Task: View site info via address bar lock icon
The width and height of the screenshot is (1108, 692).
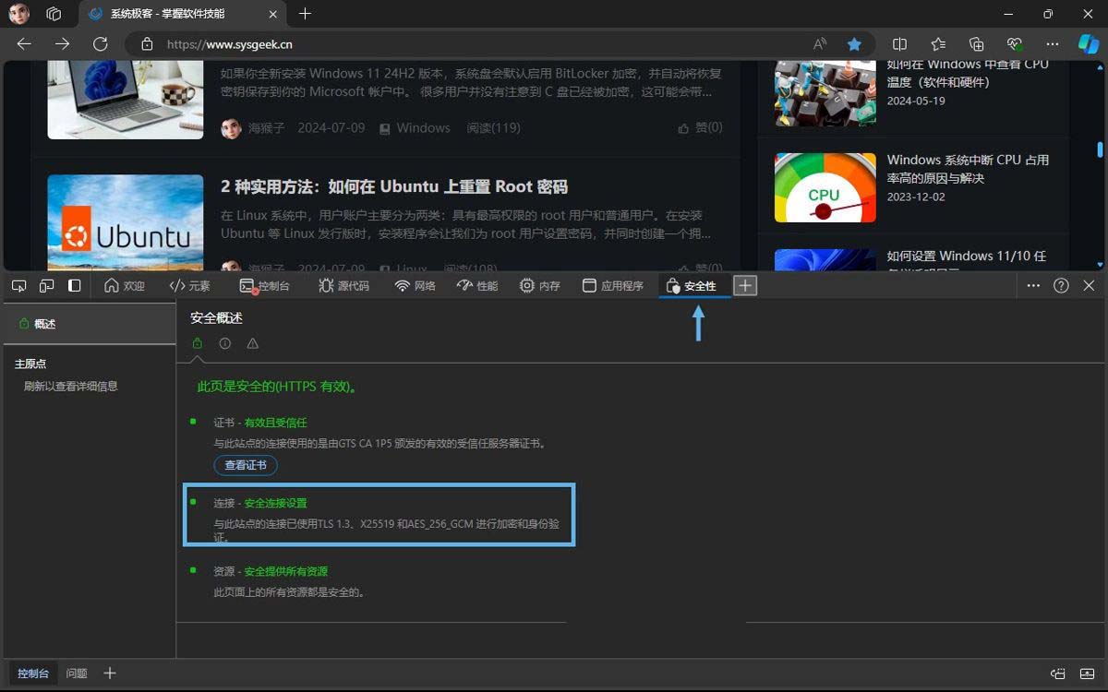Action: click(x=146, y=44)
